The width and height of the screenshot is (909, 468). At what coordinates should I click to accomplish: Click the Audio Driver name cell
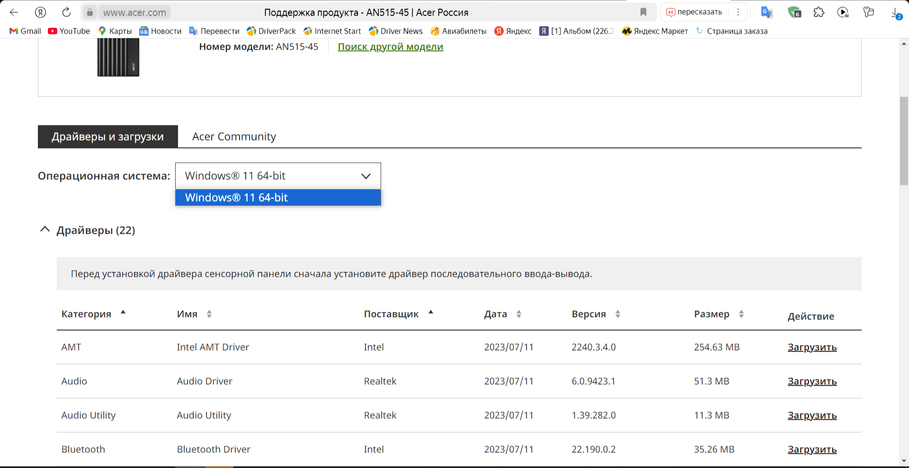(x=205, y=381)
